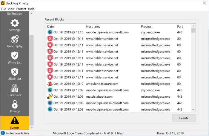Select the Events warning triangle section
Viewport: 209px width, 136px height.
pyautogui.click(x=15, y=123)
